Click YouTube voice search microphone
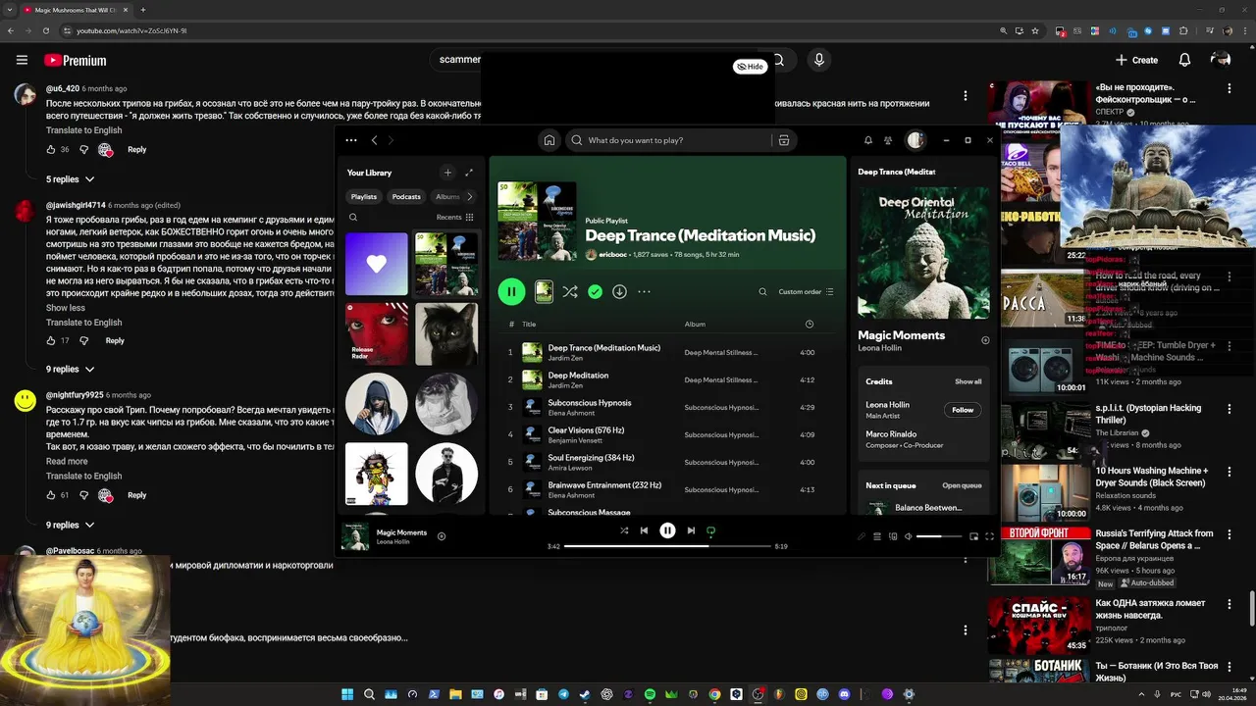The image size is (1256, 706). (x=819, y=60)
